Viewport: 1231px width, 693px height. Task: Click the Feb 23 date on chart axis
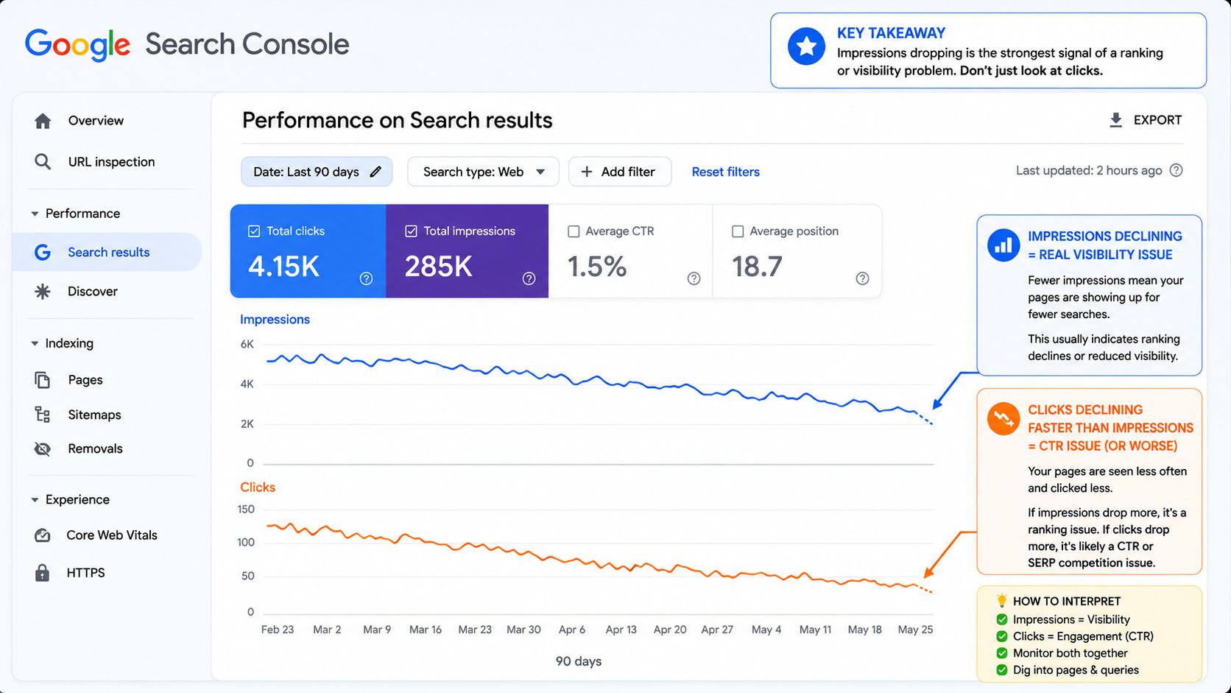(278, 630)
